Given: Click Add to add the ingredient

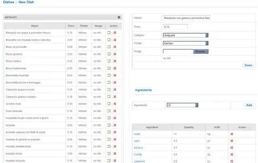Looking at the screenshot, I should [x=249, y=105].
